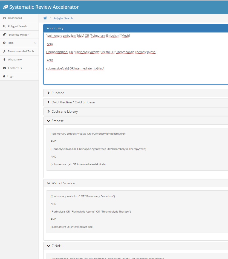Open Polyglot Search breadcrumb link
The height and width of the screenshot is (259, 228).
[x=63, y=18]
